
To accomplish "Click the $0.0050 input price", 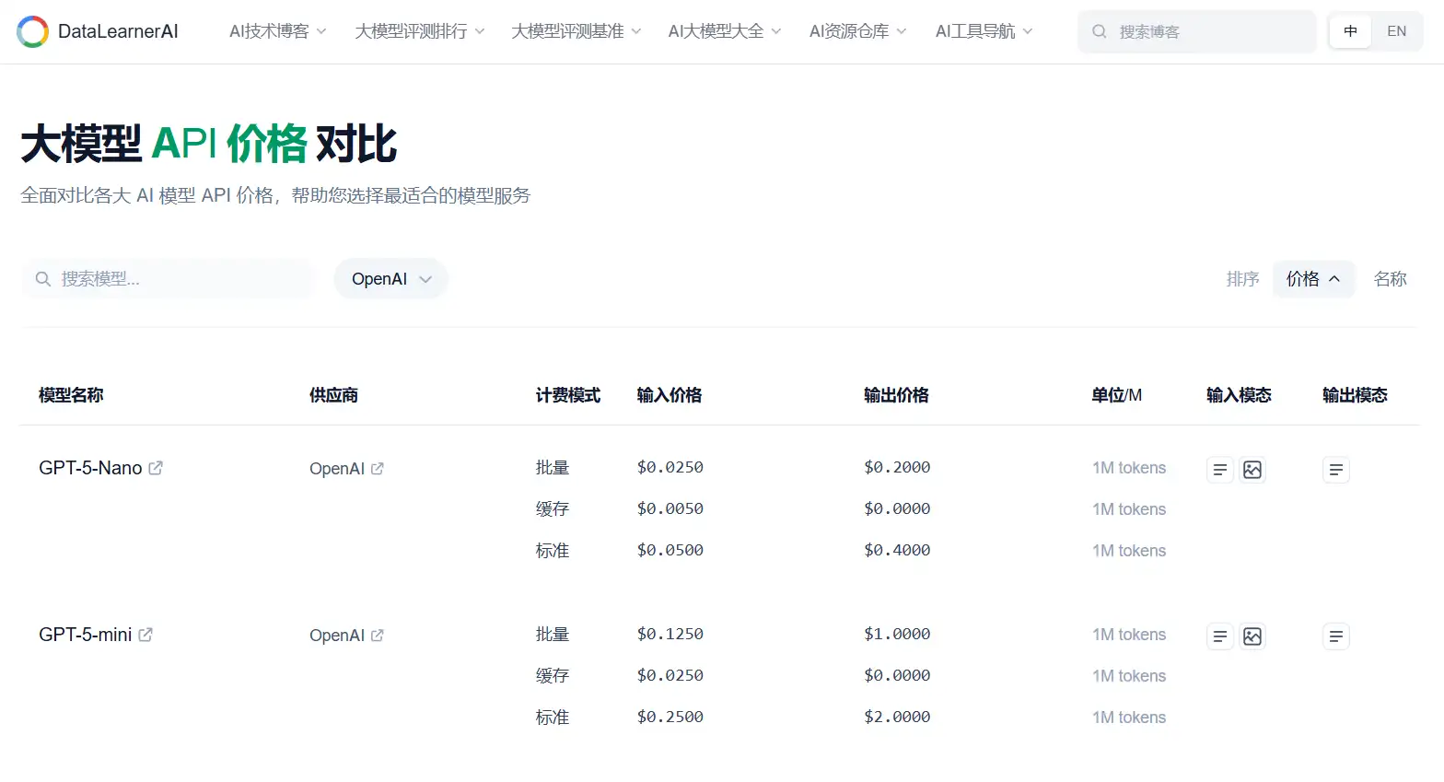I will click(x=670, y=508).
